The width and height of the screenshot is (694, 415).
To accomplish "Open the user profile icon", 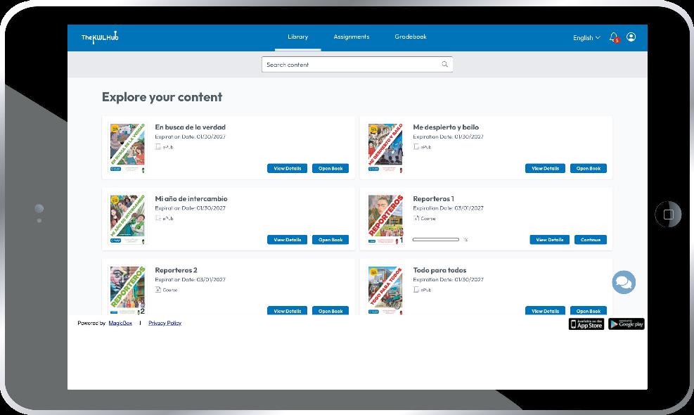I will tap(631, 37).
